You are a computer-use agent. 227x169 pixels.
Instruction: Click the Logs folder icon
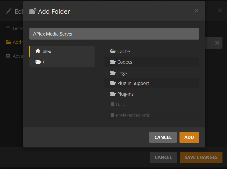(113, 73)
